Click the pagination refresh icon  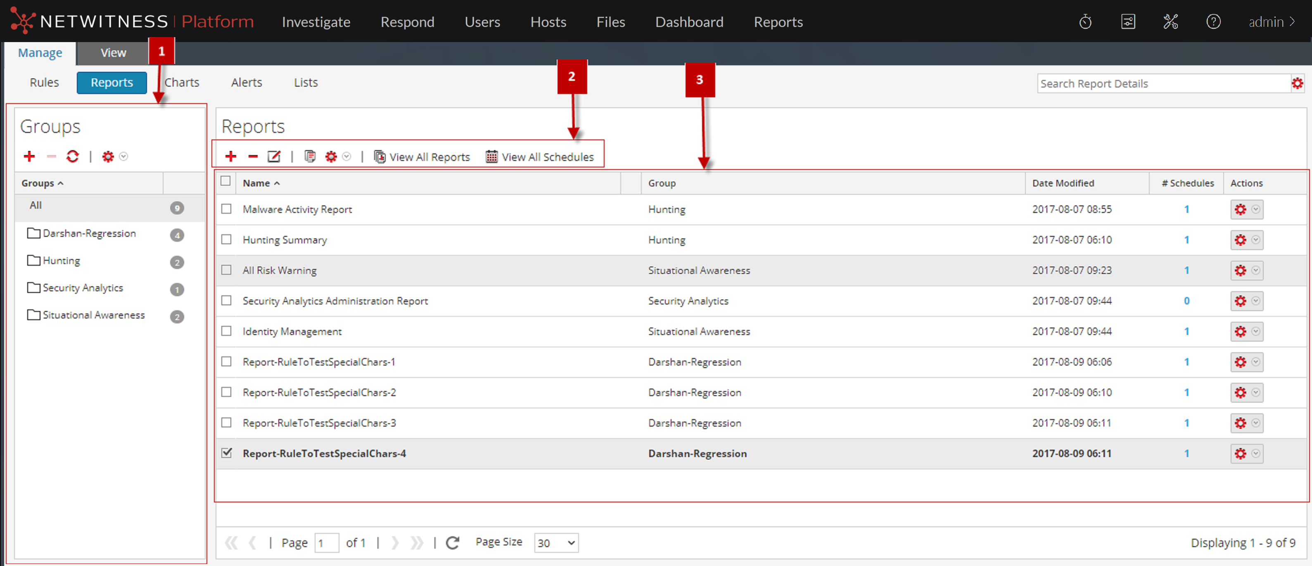point(452,542)
